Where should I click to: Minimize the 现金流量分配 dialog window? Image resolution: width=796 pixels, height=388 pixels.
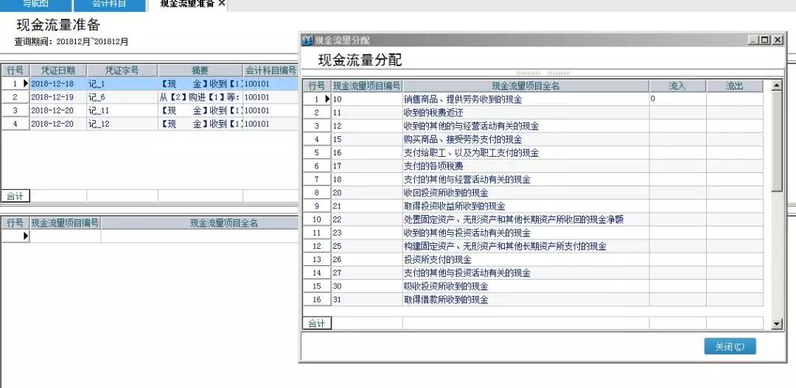point(753,40)
